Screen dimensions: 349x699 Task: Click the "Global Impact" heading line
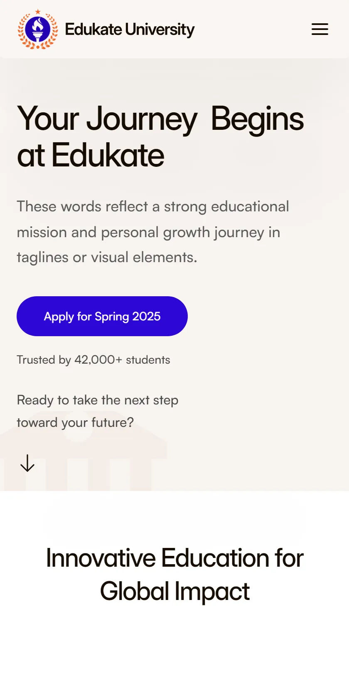tap(174, 592)
